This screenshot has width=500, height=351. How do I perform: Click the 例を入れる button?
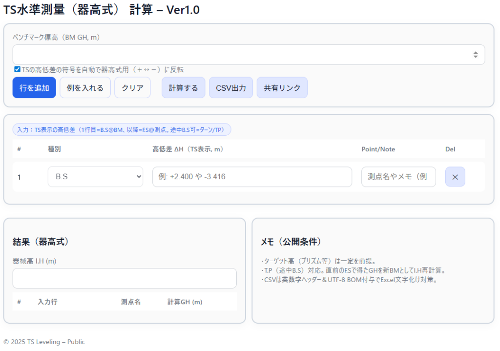coord(85,88)
